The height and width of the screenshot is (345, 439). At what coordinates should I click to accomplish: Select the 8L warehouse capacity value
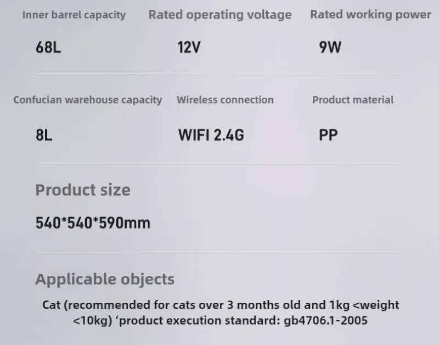[44, 135]
